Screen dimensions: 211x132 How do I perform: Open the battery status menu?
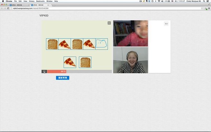[167, 1]
